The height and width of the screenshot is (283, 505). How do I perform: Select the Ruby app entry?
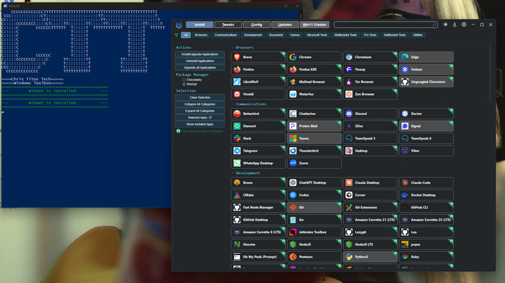tap(426, 257)
